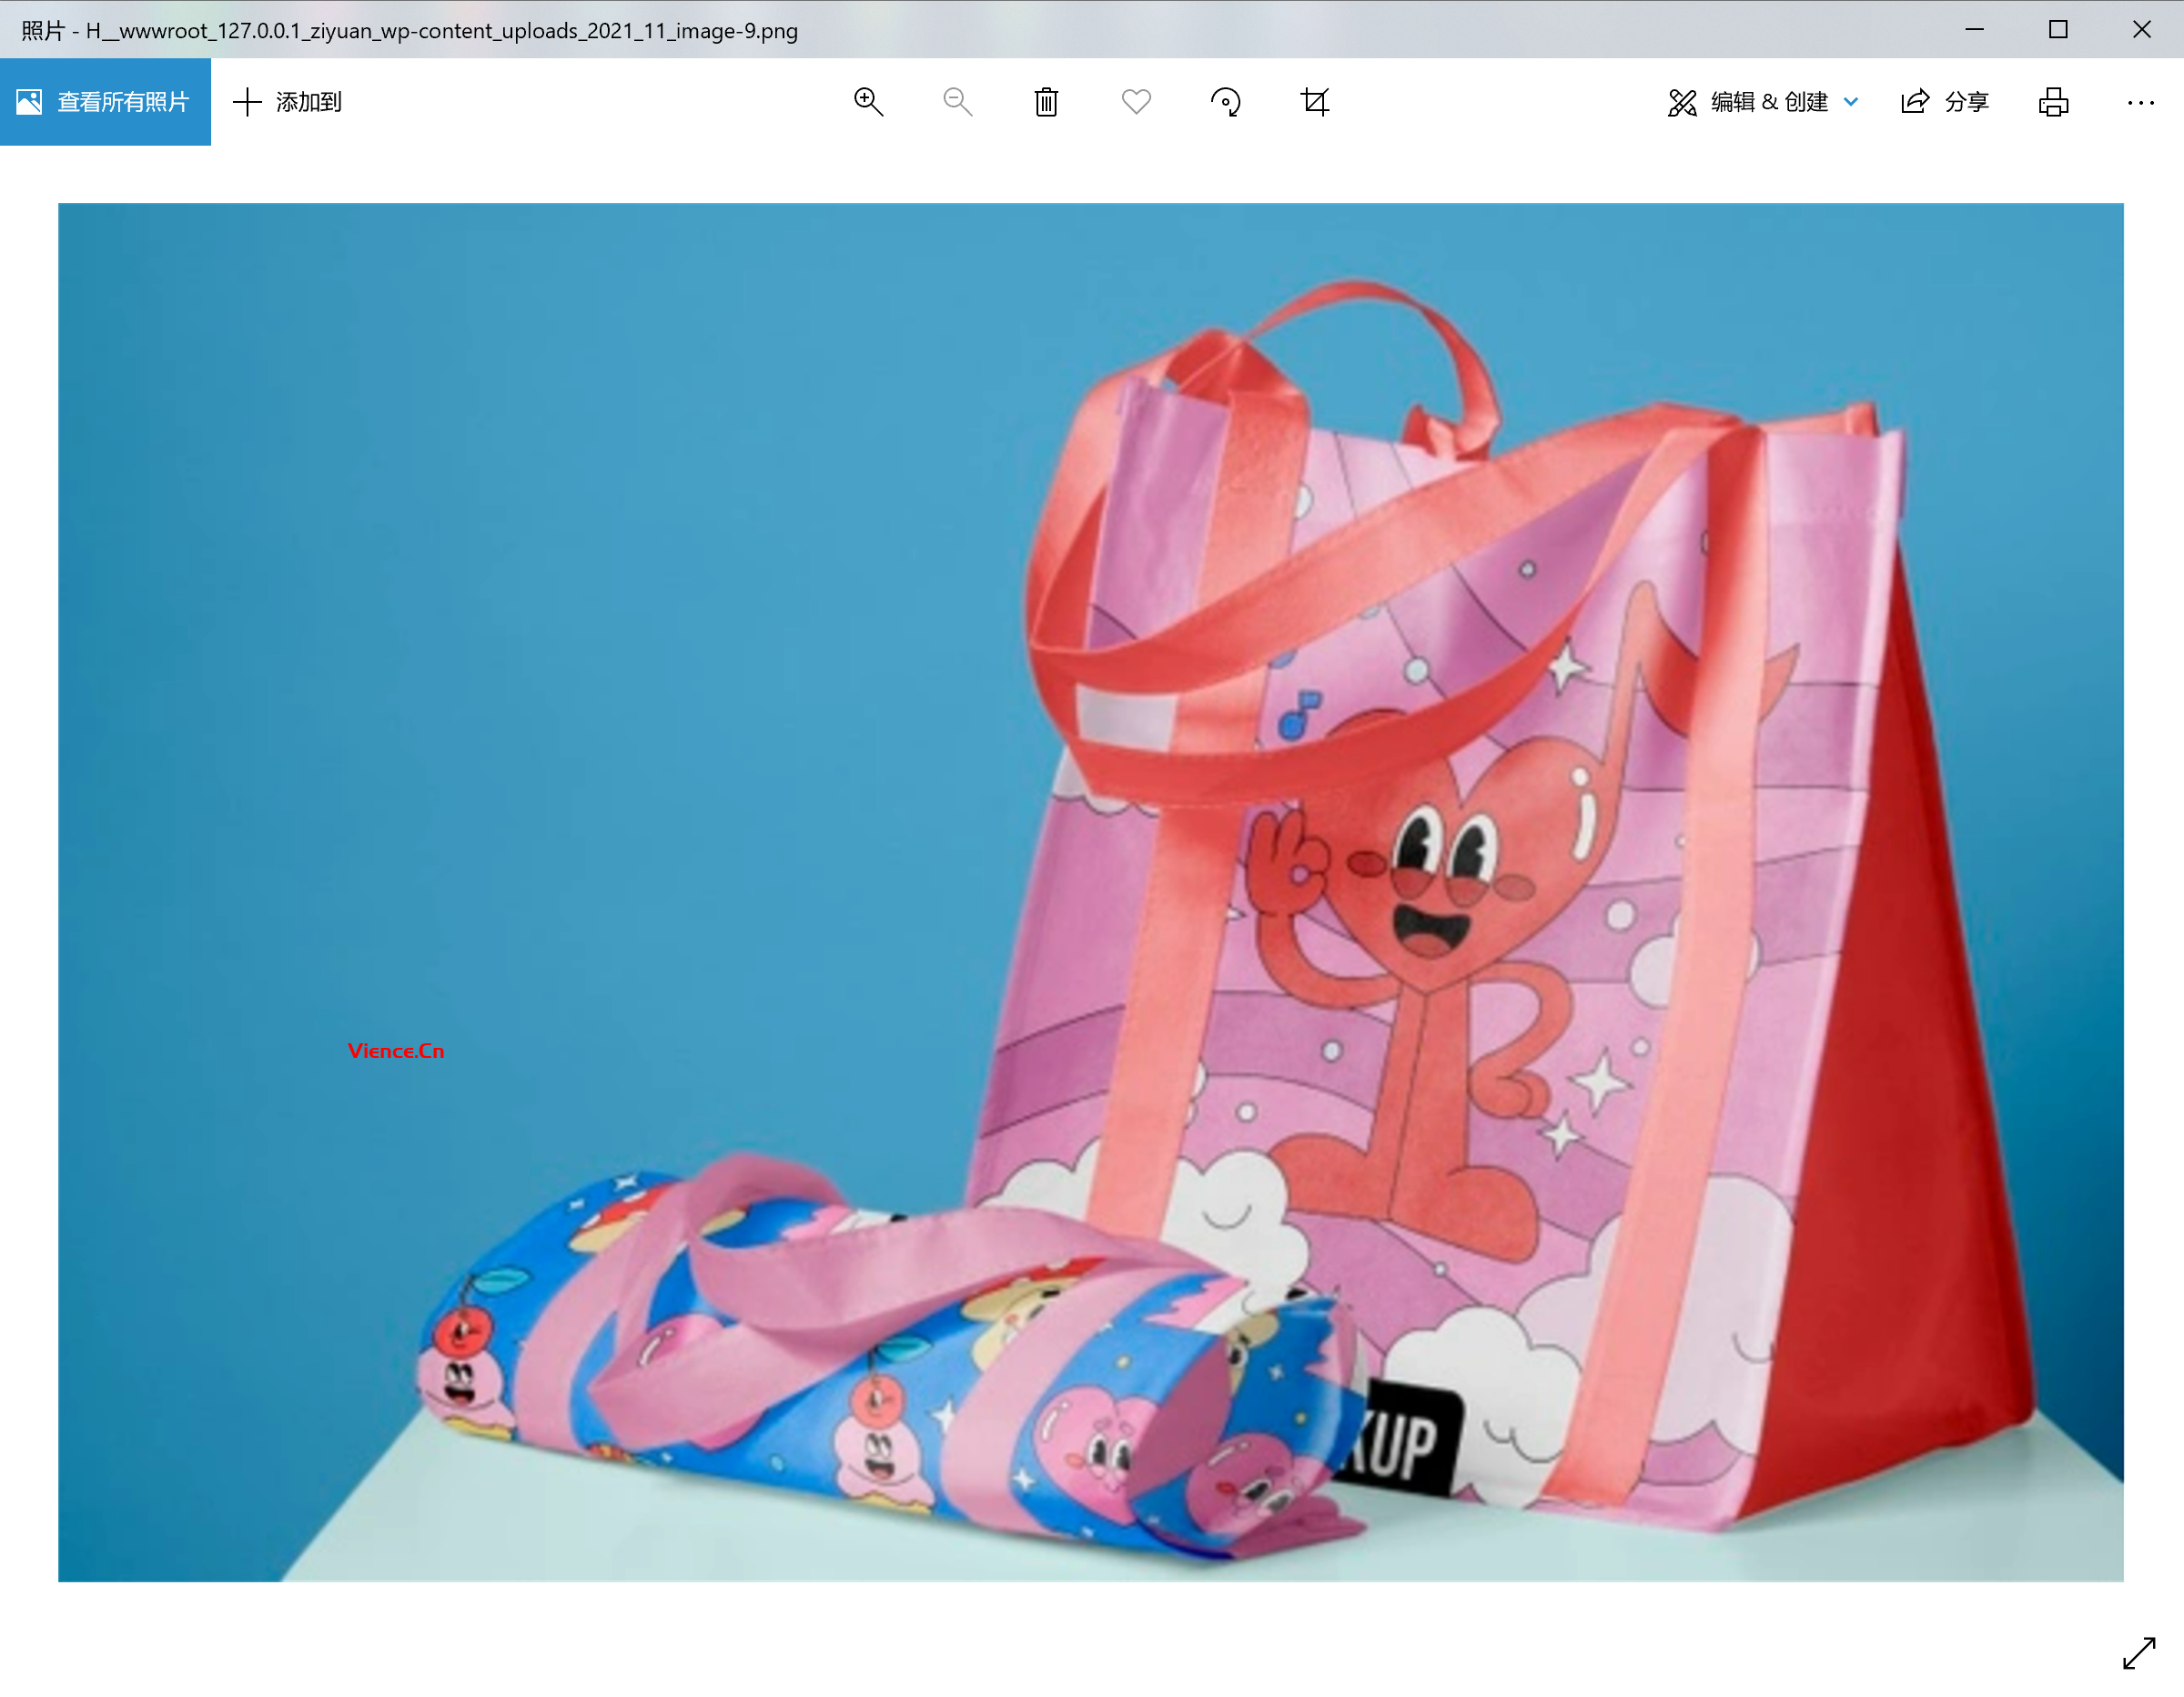Toggle the heart favorite icon
The height and width of the screenshot is (1697, 2184).
1136,102
